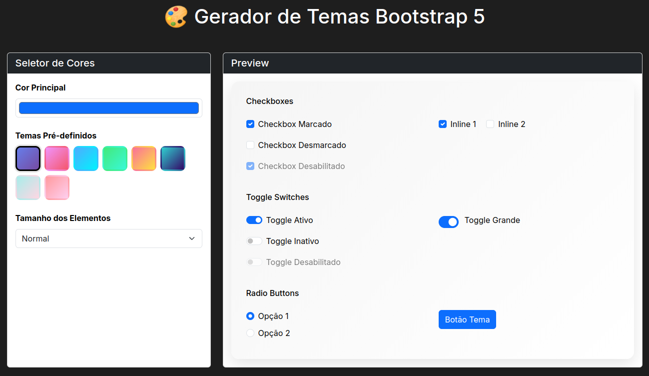Turn off the Toggle Grande switch

click(x=449, y=222)
